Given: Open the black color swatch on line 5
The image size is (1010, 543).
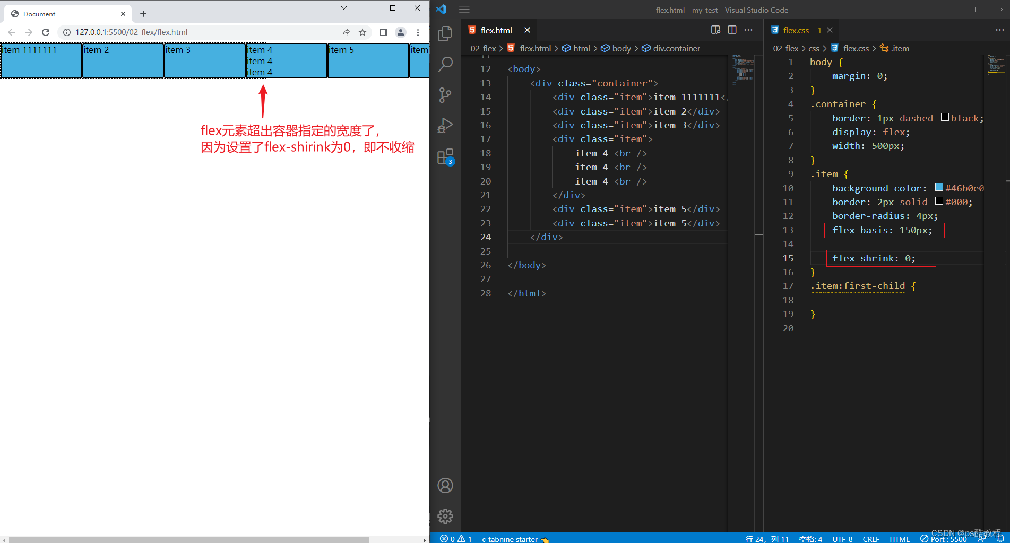Looking at the screenshot, I should coord(945,117).
